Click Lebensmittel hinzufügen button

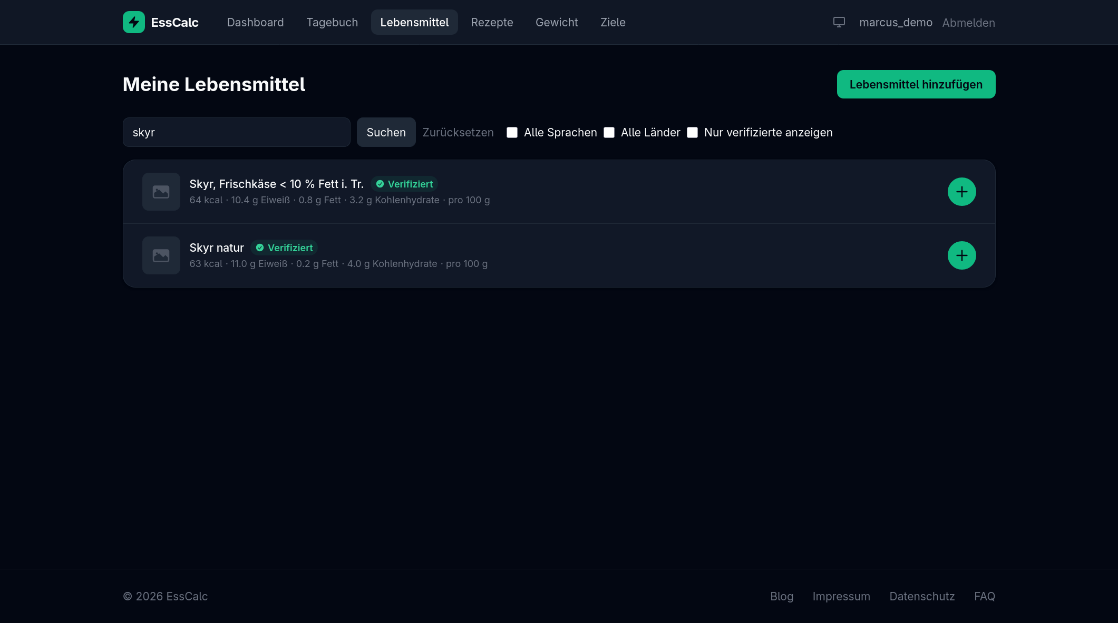coord(916,84)
